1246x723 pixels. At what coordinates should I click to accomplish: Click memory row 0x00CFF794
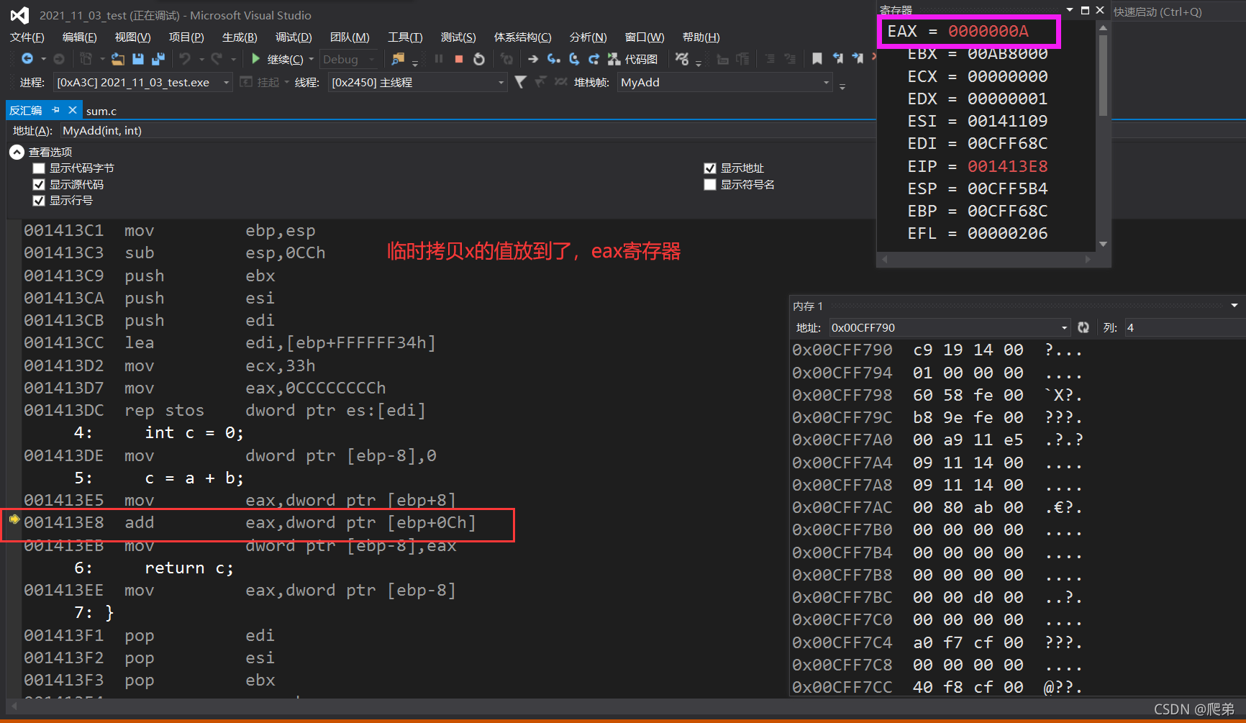pyautogui.click(x=937, y=373)
